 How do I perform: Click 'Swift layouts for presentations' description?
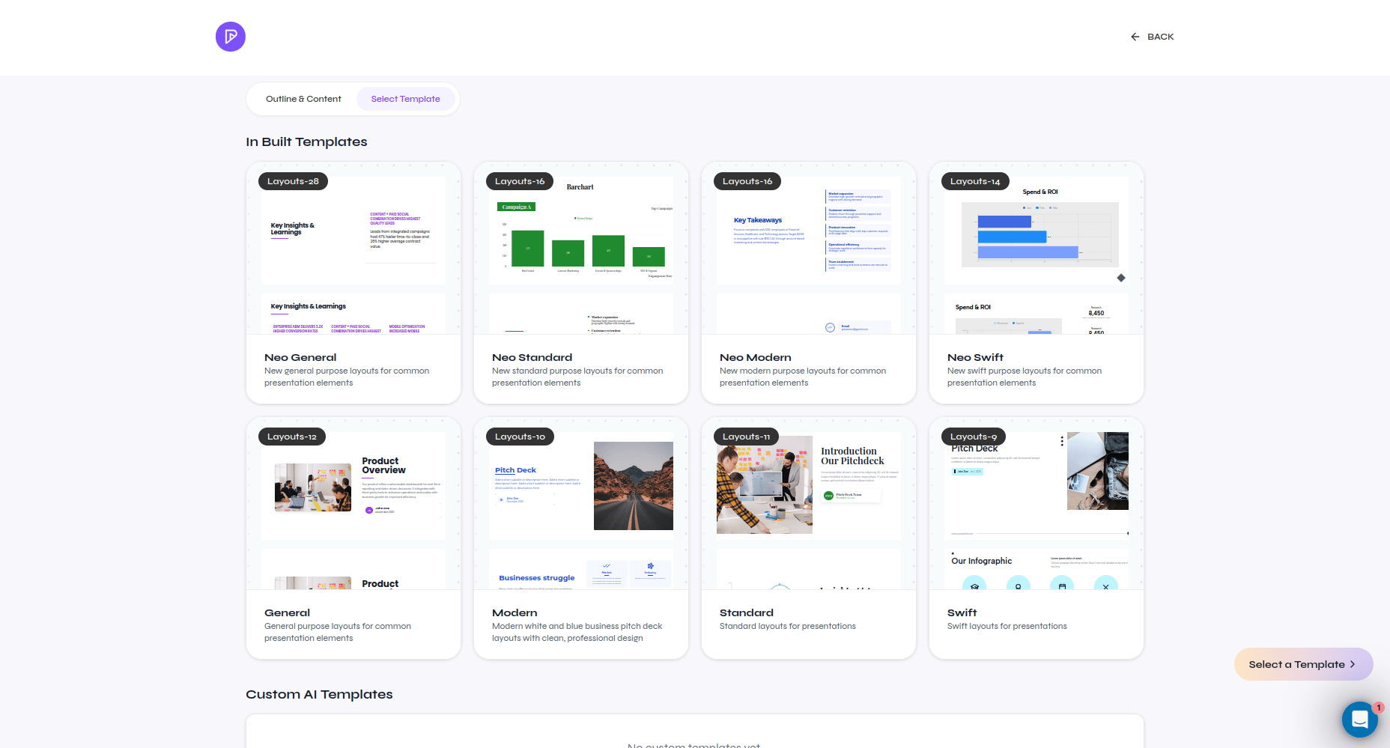(x=1007, y=626)
